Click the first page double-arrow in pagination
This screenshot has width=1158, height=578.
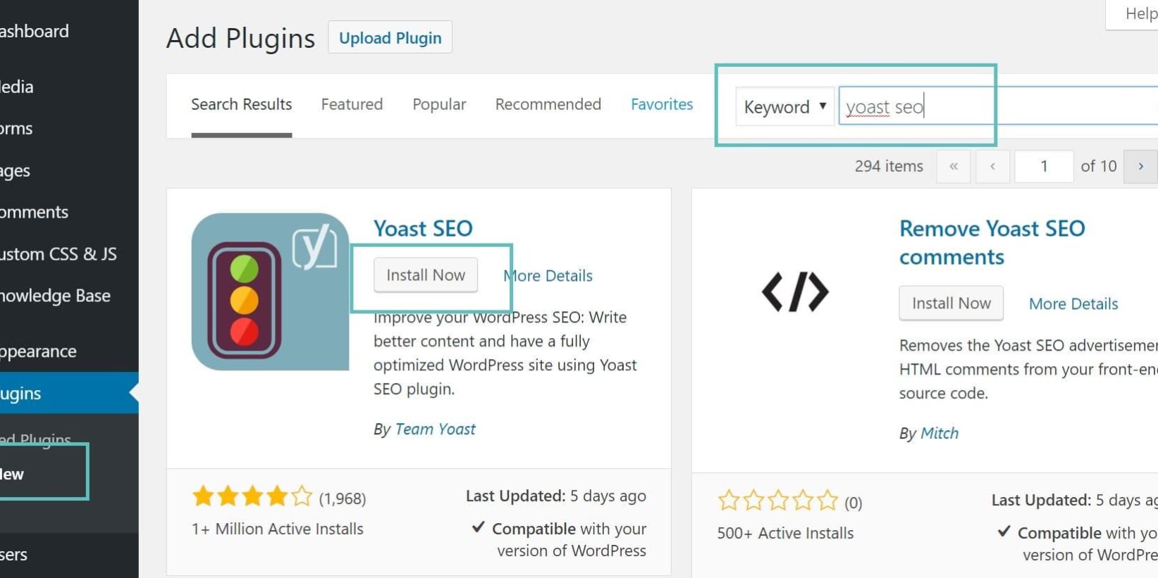coord(954,167)
